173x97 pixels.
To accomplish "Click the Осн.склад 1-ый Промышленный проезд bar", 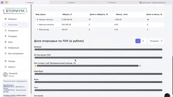I will pyautogui.click(x=88, y=66).
